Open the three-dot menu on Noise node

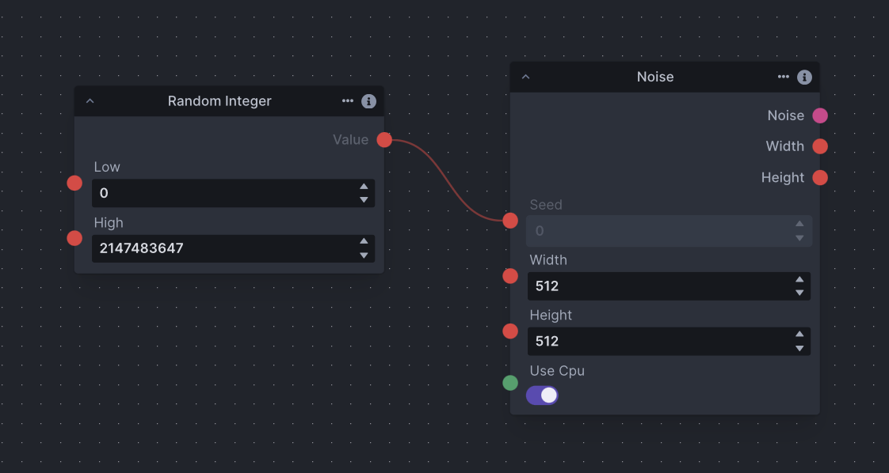784,78
